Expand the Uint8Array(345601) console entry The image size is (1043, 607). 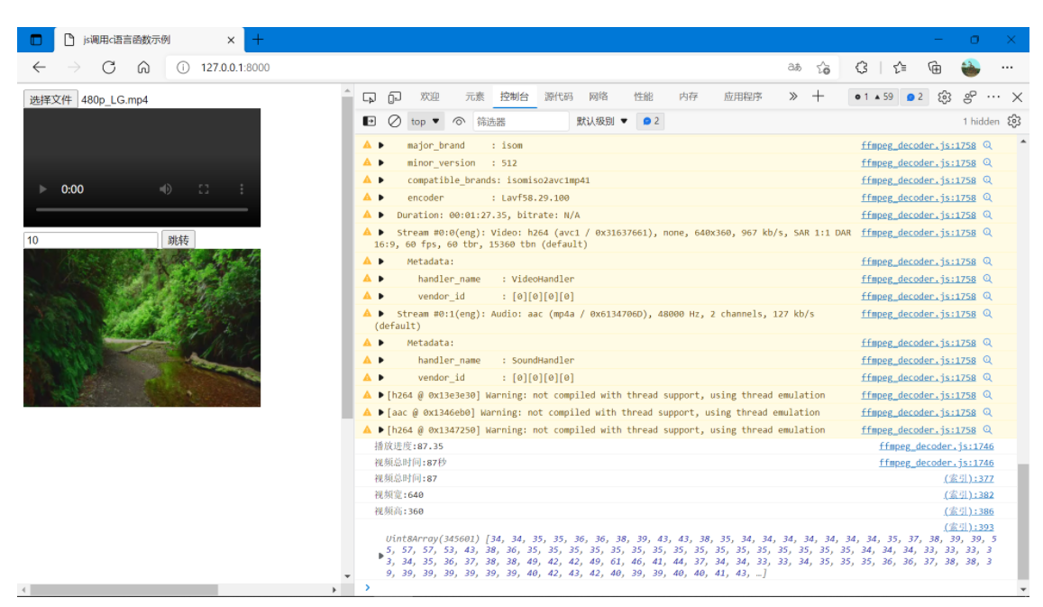click(x=380, y=556)
